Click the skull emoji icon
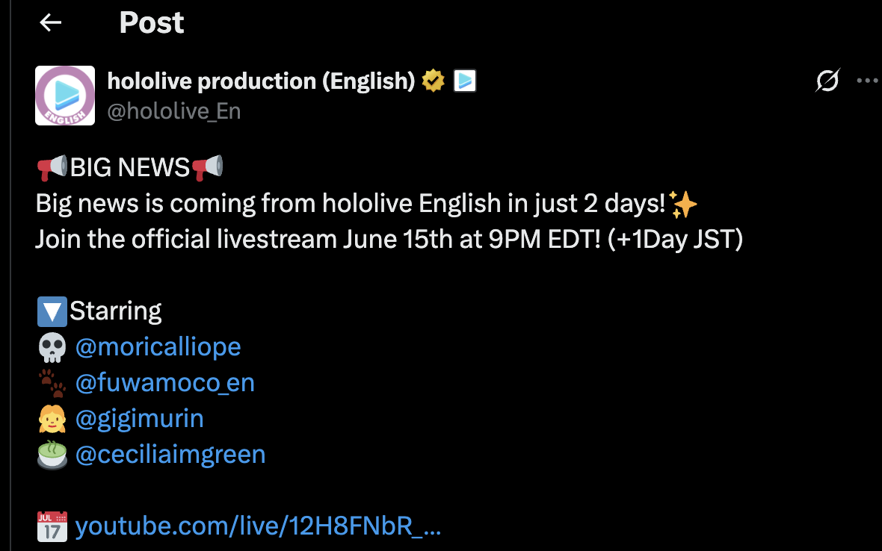882x551 pixels. point(52,347)
